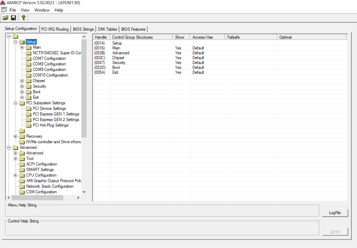
Task: Select Network Stack Configuration tree item
Action: (x=50, y=187)
